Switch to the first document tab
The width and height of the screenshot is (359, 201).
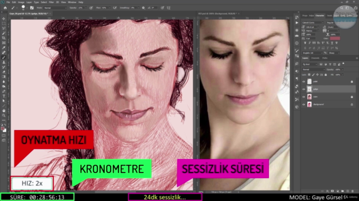point(30,13)
